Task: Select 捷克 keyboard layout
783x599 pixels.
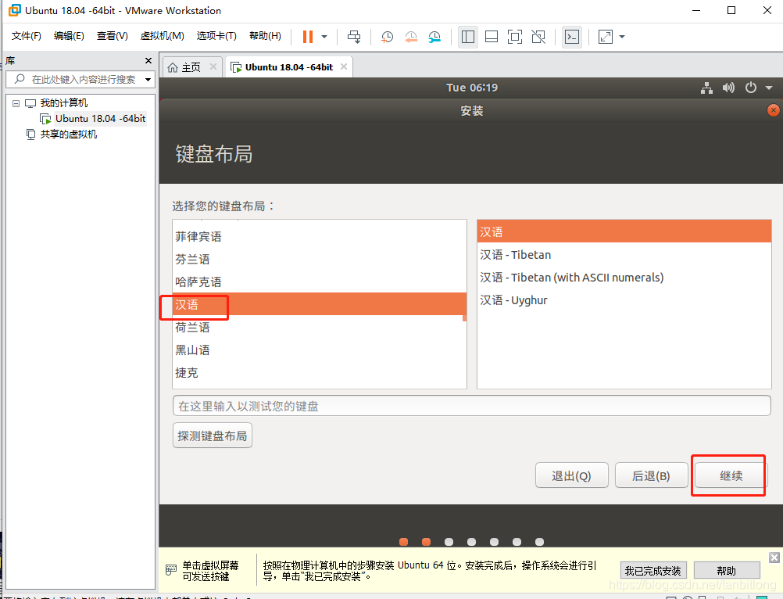Action: coord(320,373)
